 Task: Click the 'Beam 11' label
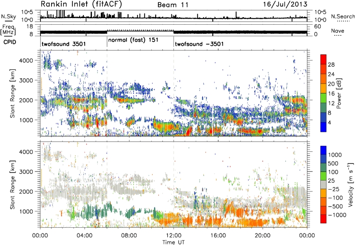tap(173, 5)
